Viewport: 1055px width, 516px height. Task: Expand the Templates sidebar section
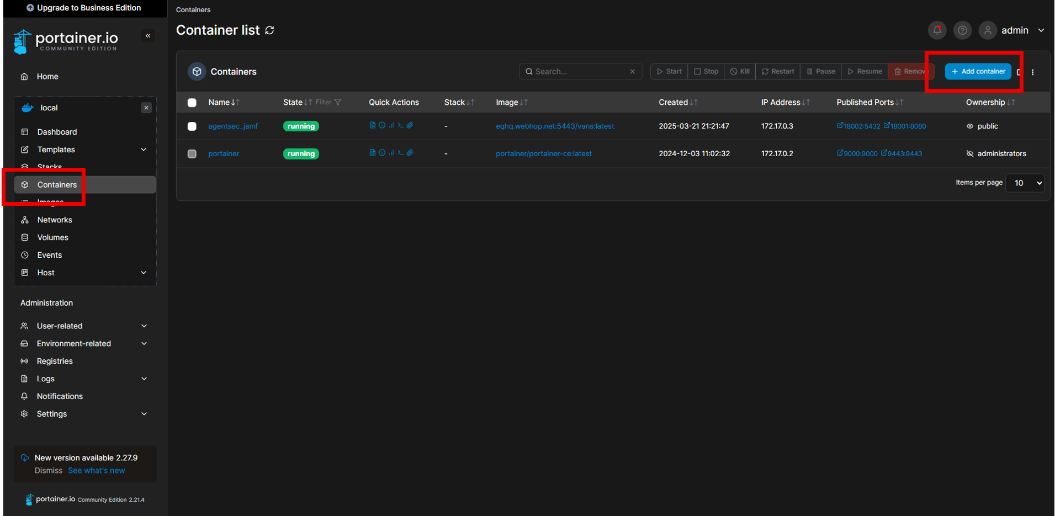144,150
